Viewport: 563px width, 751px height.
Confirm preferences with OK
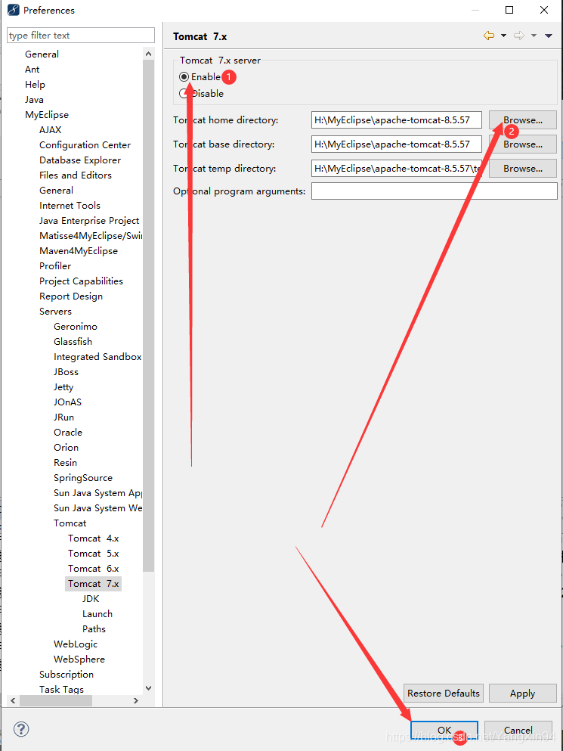point(444,731)
